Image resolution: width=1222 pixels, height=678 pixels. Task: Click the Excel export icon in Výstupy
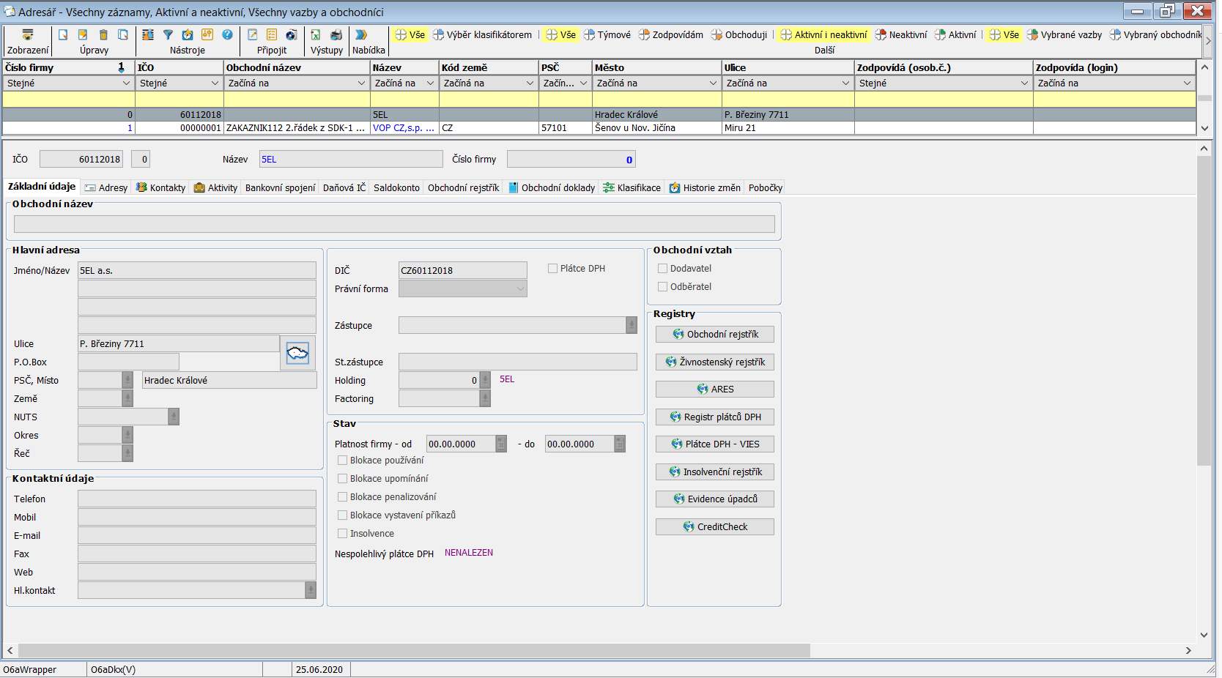pos(316,34)
